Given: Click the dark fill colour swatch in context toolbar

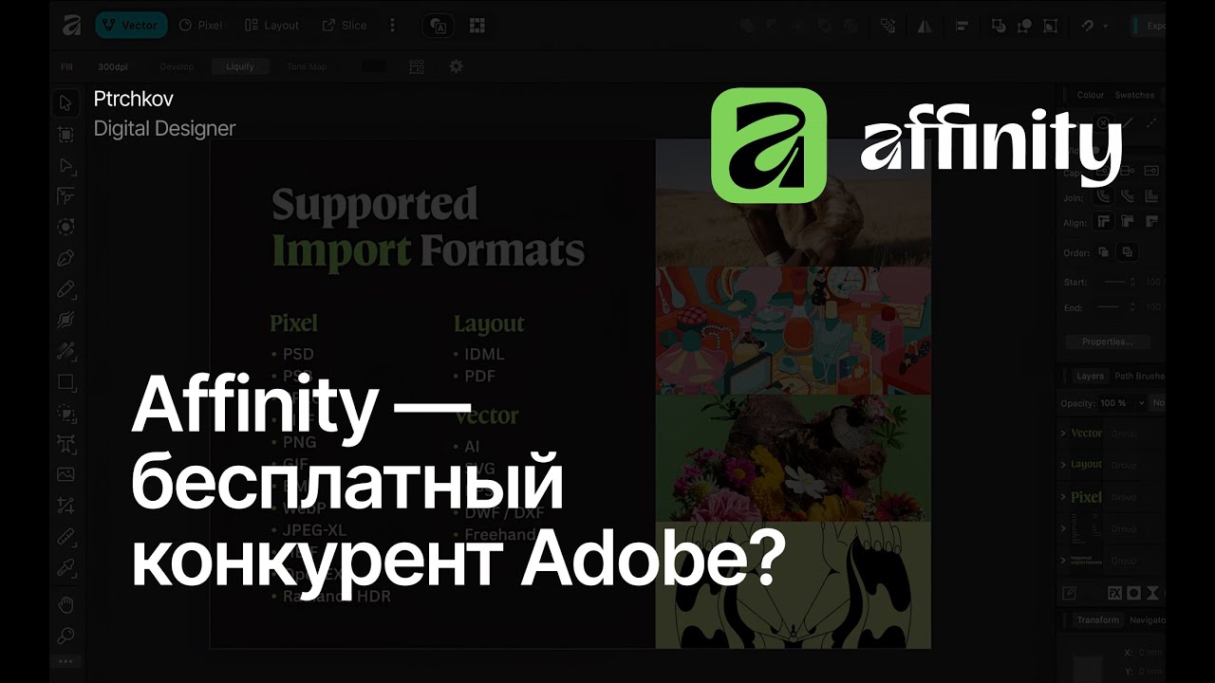Looking at the screenshot, I should pos(374,66).
